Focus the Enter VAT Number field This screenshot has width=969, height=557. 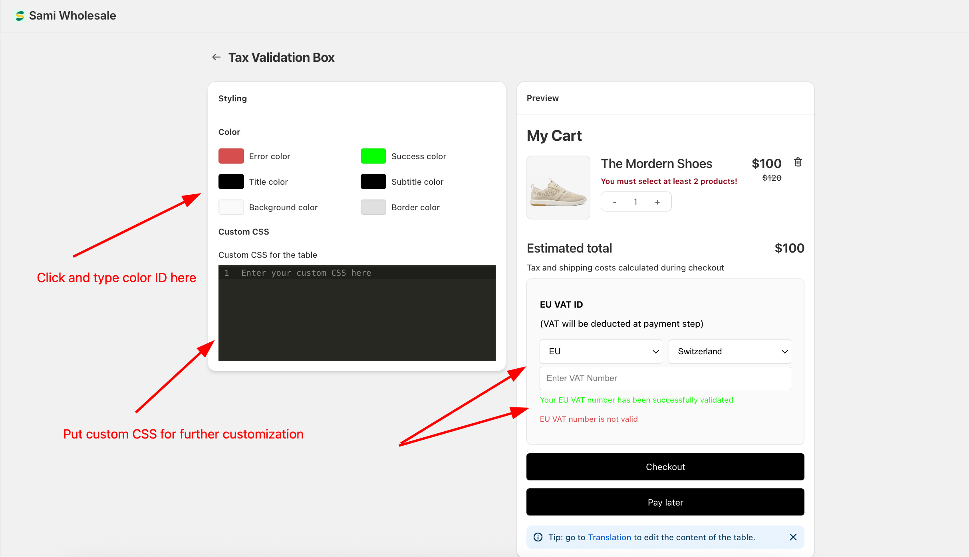click(665, 378)
